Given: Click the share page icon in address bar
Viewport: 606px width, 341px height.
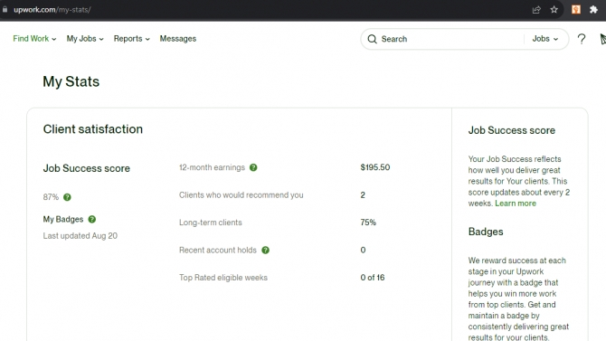Looking at the screenshot, I should 536,10.
